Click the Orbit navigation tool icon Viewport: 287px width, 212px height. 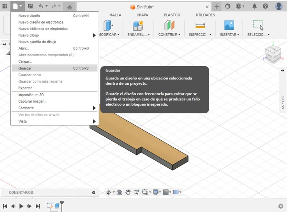109,192
